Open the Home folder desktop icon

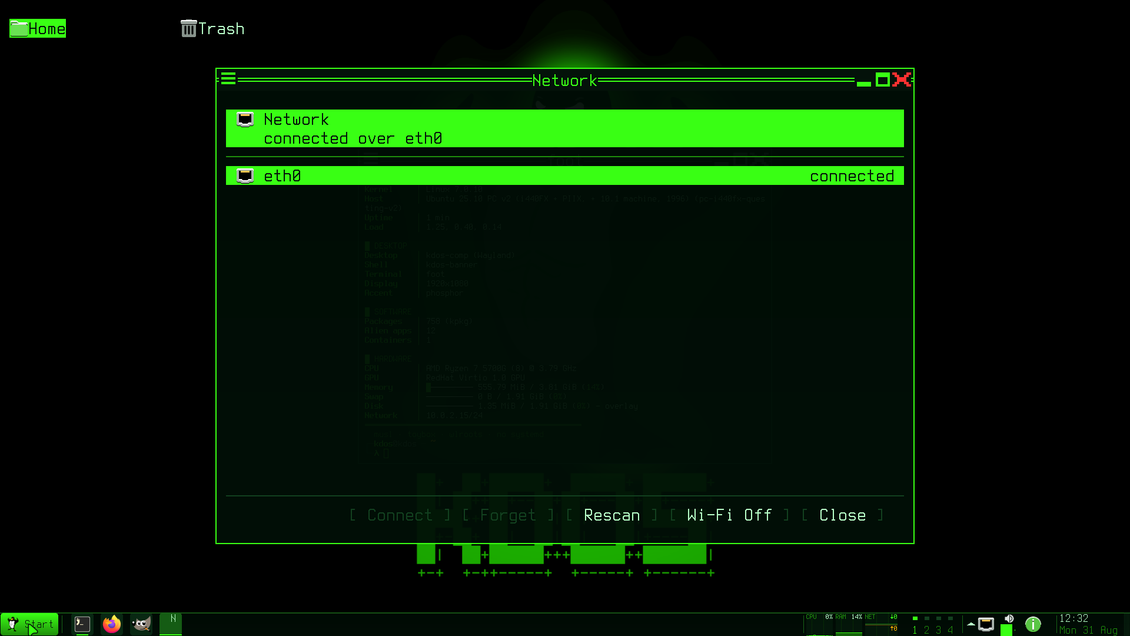click(38, 28)
